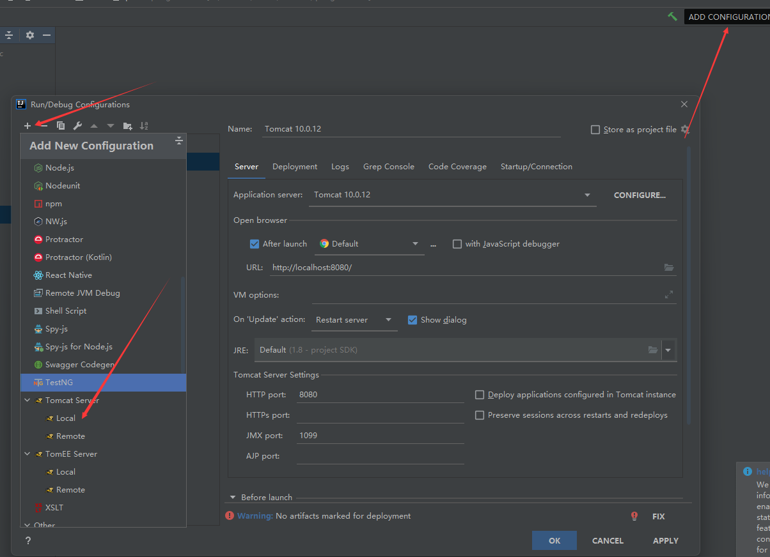Enable with JavaScript debugger checkbox
770x557 pixels.
pos(457,244)
